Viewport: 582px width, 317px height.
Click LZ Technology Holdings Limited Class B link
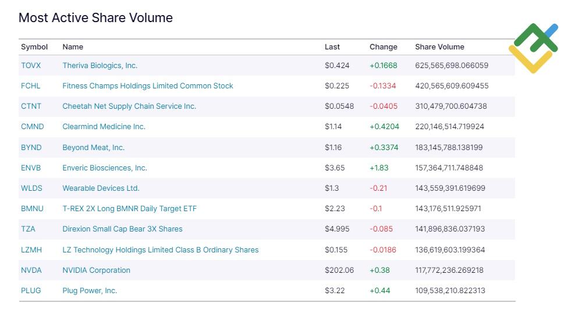161,250
